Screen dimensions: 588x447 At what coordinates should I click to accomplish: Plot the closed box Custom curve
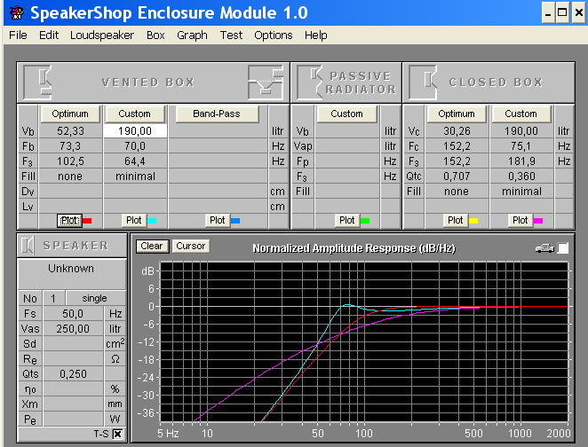click(520, 220)
